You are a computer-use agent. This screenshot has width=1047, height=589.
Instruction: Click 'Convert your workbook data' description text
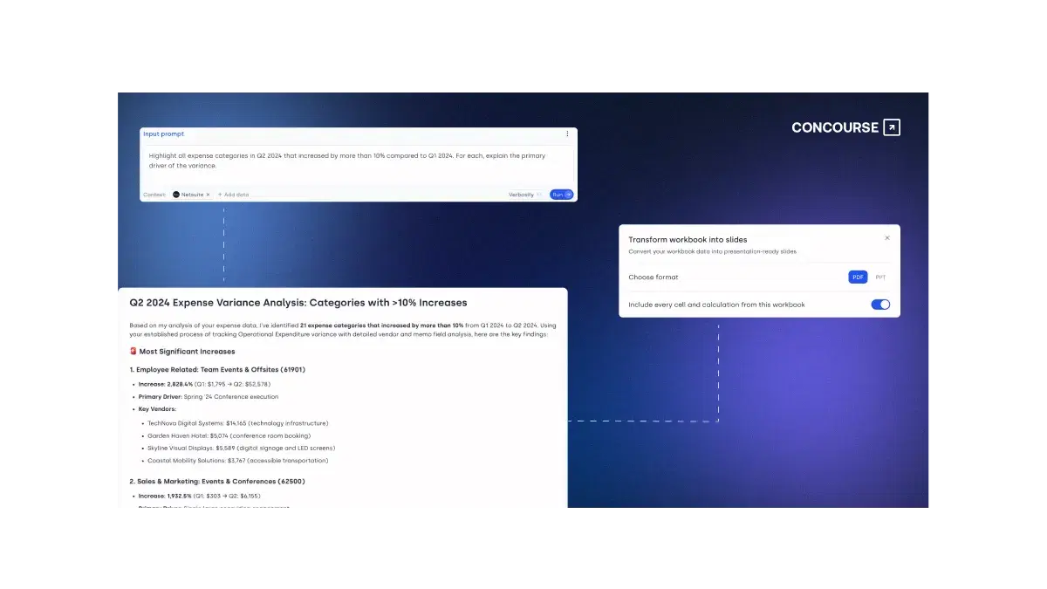click(712, 251)
